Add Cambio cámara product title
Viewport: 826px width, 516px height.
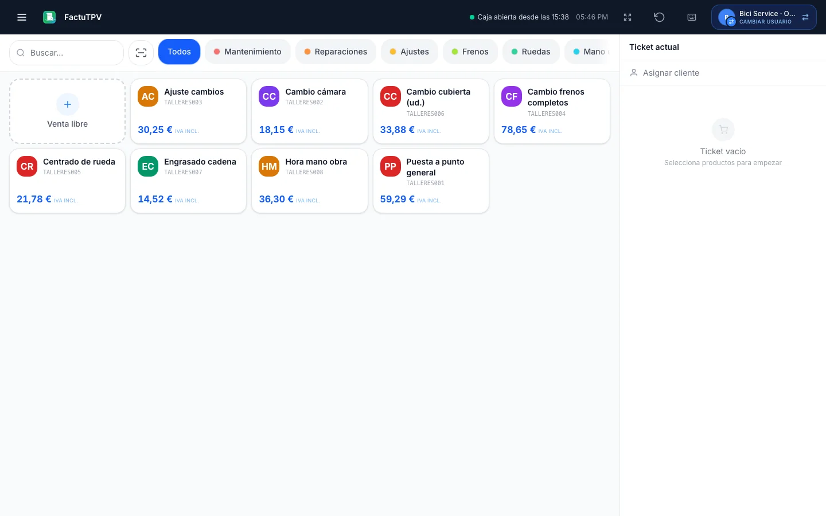pyautogui.click(x=315, y=92)
